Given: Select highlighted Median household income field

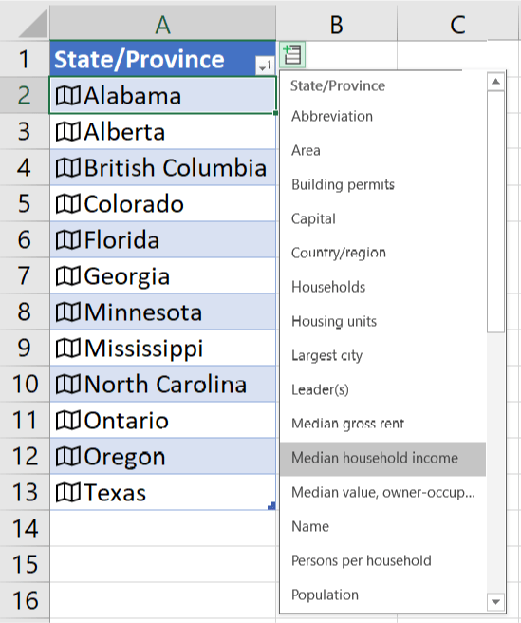Looking at the screenshot, I should [x=382, y=458].
